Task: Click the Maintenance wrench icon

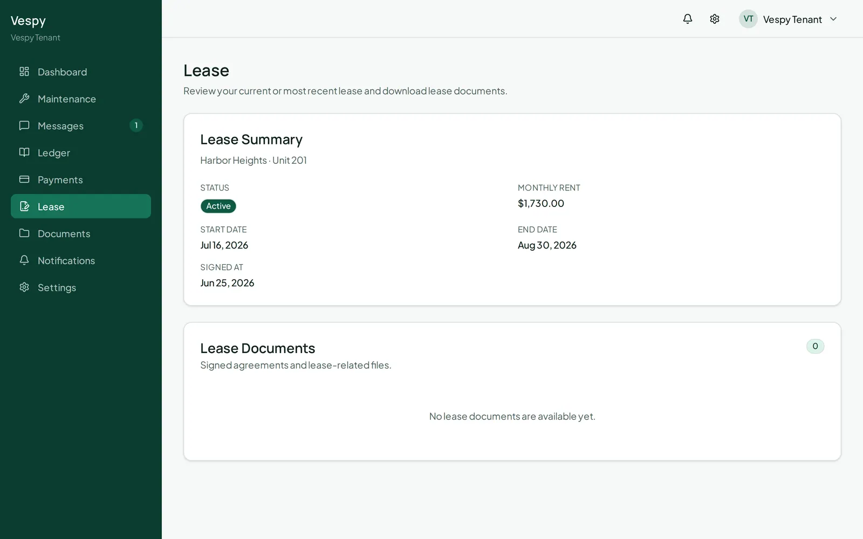Action: tap(24, 99)
